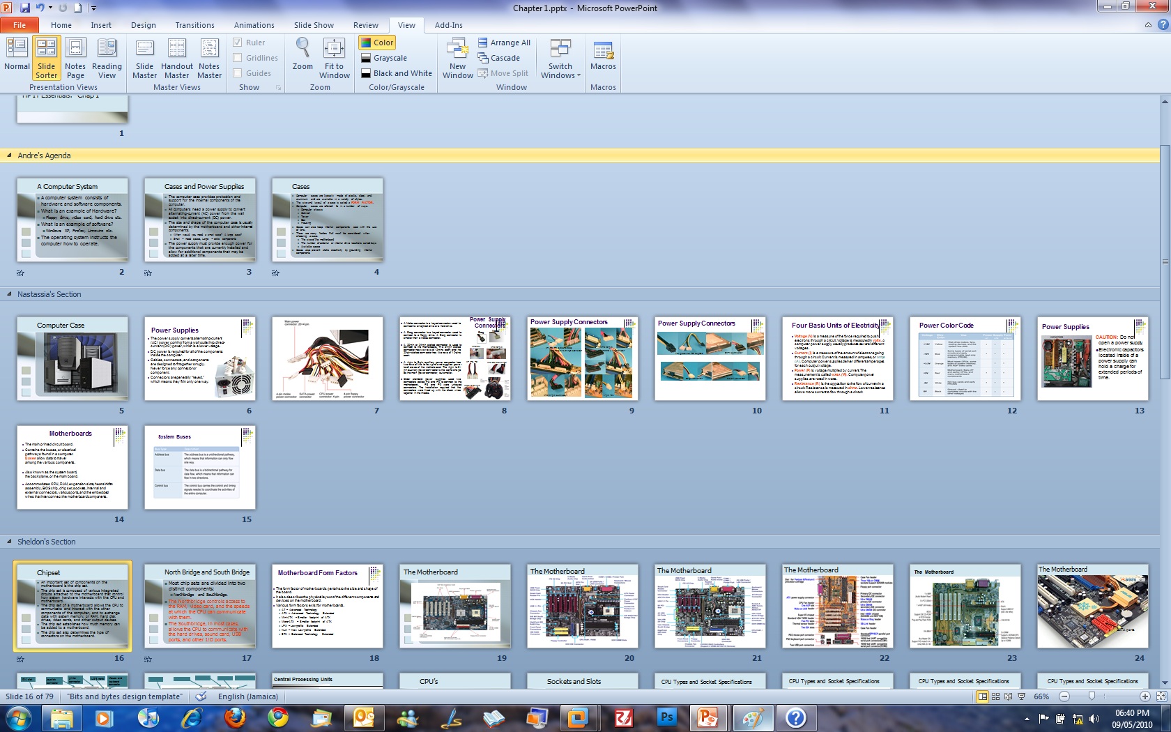Enable the Guides checkbox
The image size is (1171, 732).
click(238, 73)
